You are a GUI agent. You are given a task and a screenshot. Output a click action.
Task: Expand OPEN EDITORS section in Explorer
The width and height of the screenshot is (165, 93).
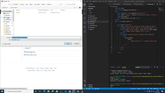click(92, 6)
